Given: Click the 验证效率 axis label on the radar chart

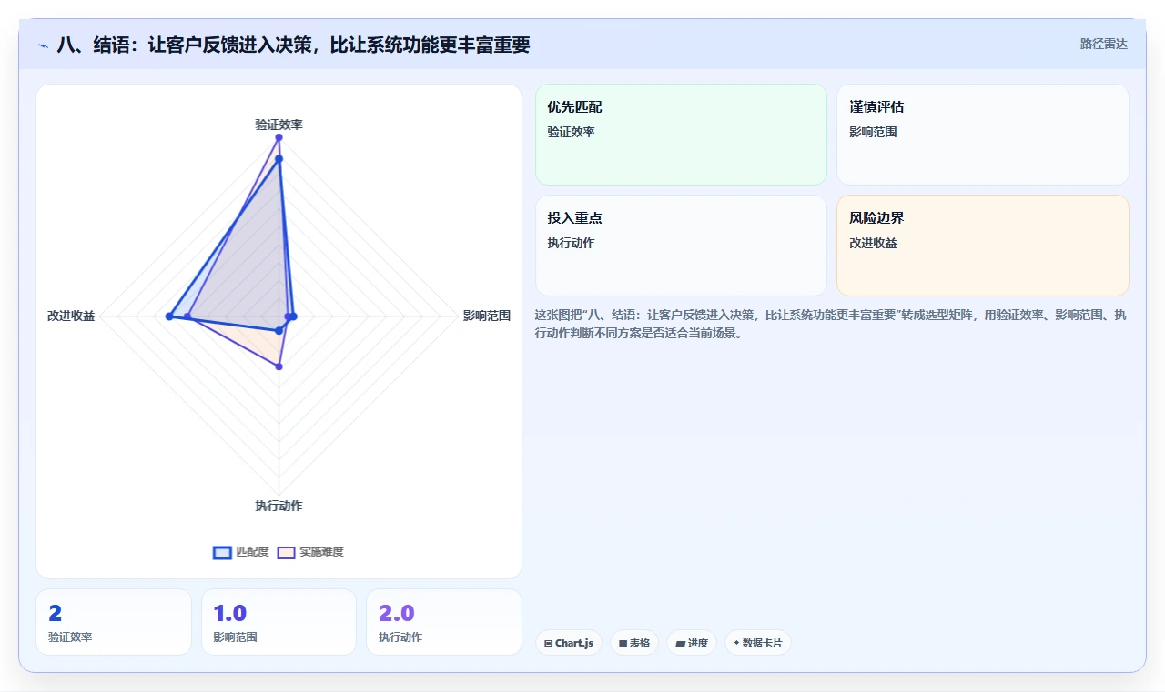Looking at the screenshot, I should point(279,125).
